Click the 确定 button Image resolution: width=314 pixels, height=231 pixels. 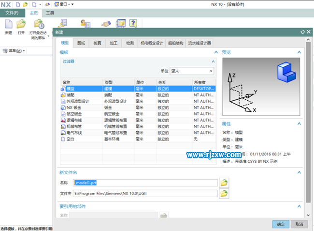tap(281, 224)
